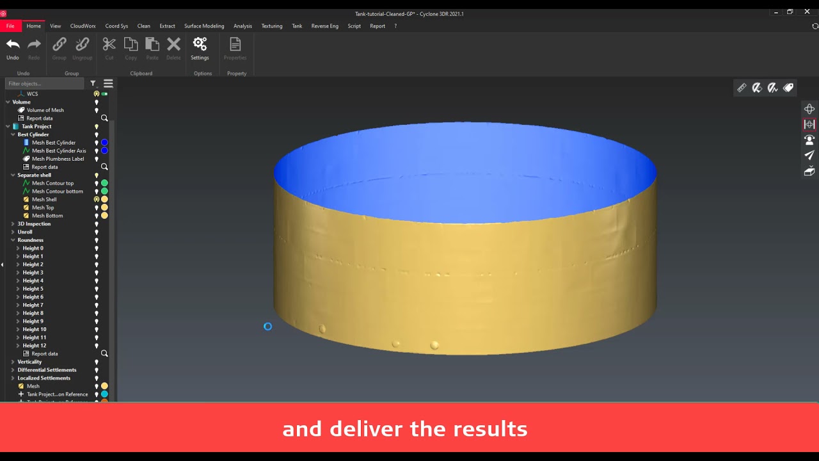
Task: Toggle visibility bulb for Mesh Bottom
Action: coord(97,216)
